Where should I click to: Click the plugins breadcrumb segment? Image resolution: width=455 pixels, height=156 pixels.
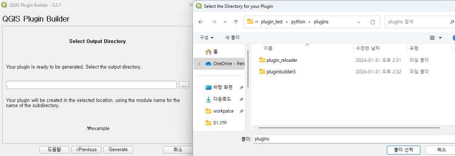[x=321, y=22]
